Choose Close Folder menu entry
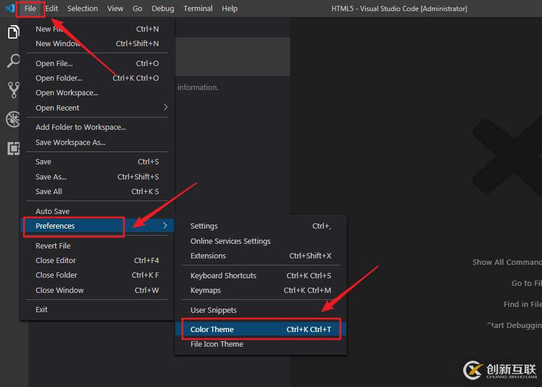542x387 pixels. pos(97,275)
